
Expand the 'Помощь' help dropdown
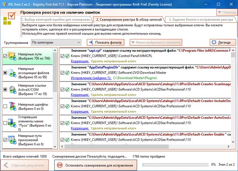coord(226,12)
